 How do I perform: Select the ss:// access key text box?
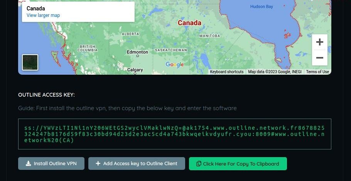[175, 134]
